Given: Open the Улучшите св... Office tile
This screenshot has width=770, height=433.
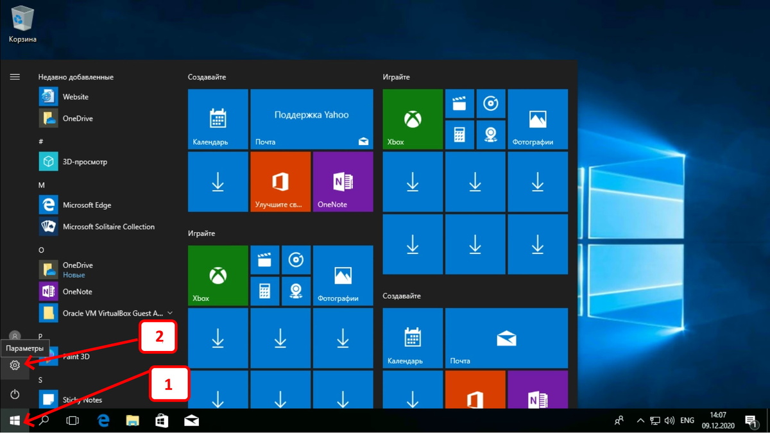Looking at the screenshot, I should tap(280, 182).
